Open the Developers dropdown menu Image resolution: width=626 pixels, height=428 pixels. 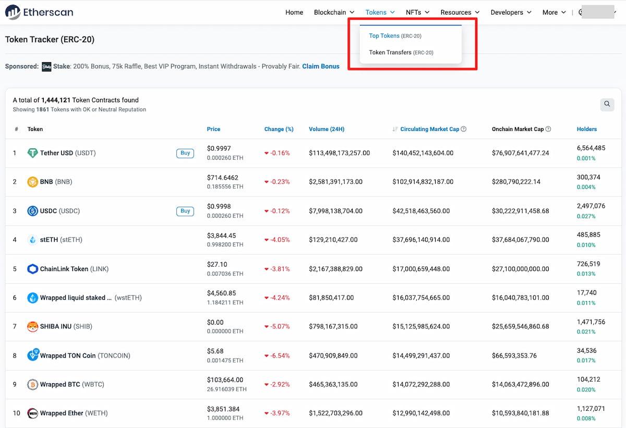pyautogui.click(x=511, y=12)
